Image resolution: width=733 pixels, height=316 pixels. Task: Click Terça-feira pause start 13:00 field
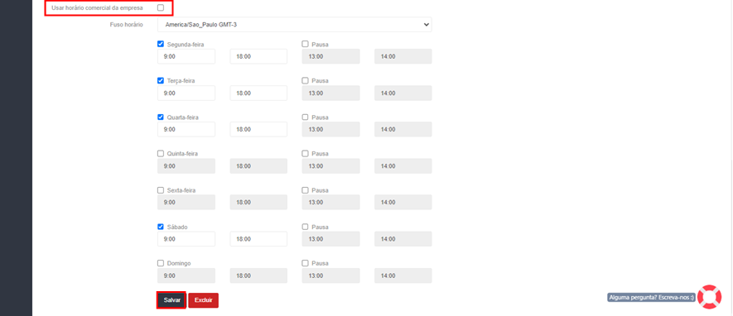pos(331,93)
